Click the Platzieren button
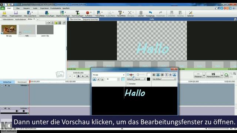The height and width of the screenshot is (133, 237). coord(198,75)
